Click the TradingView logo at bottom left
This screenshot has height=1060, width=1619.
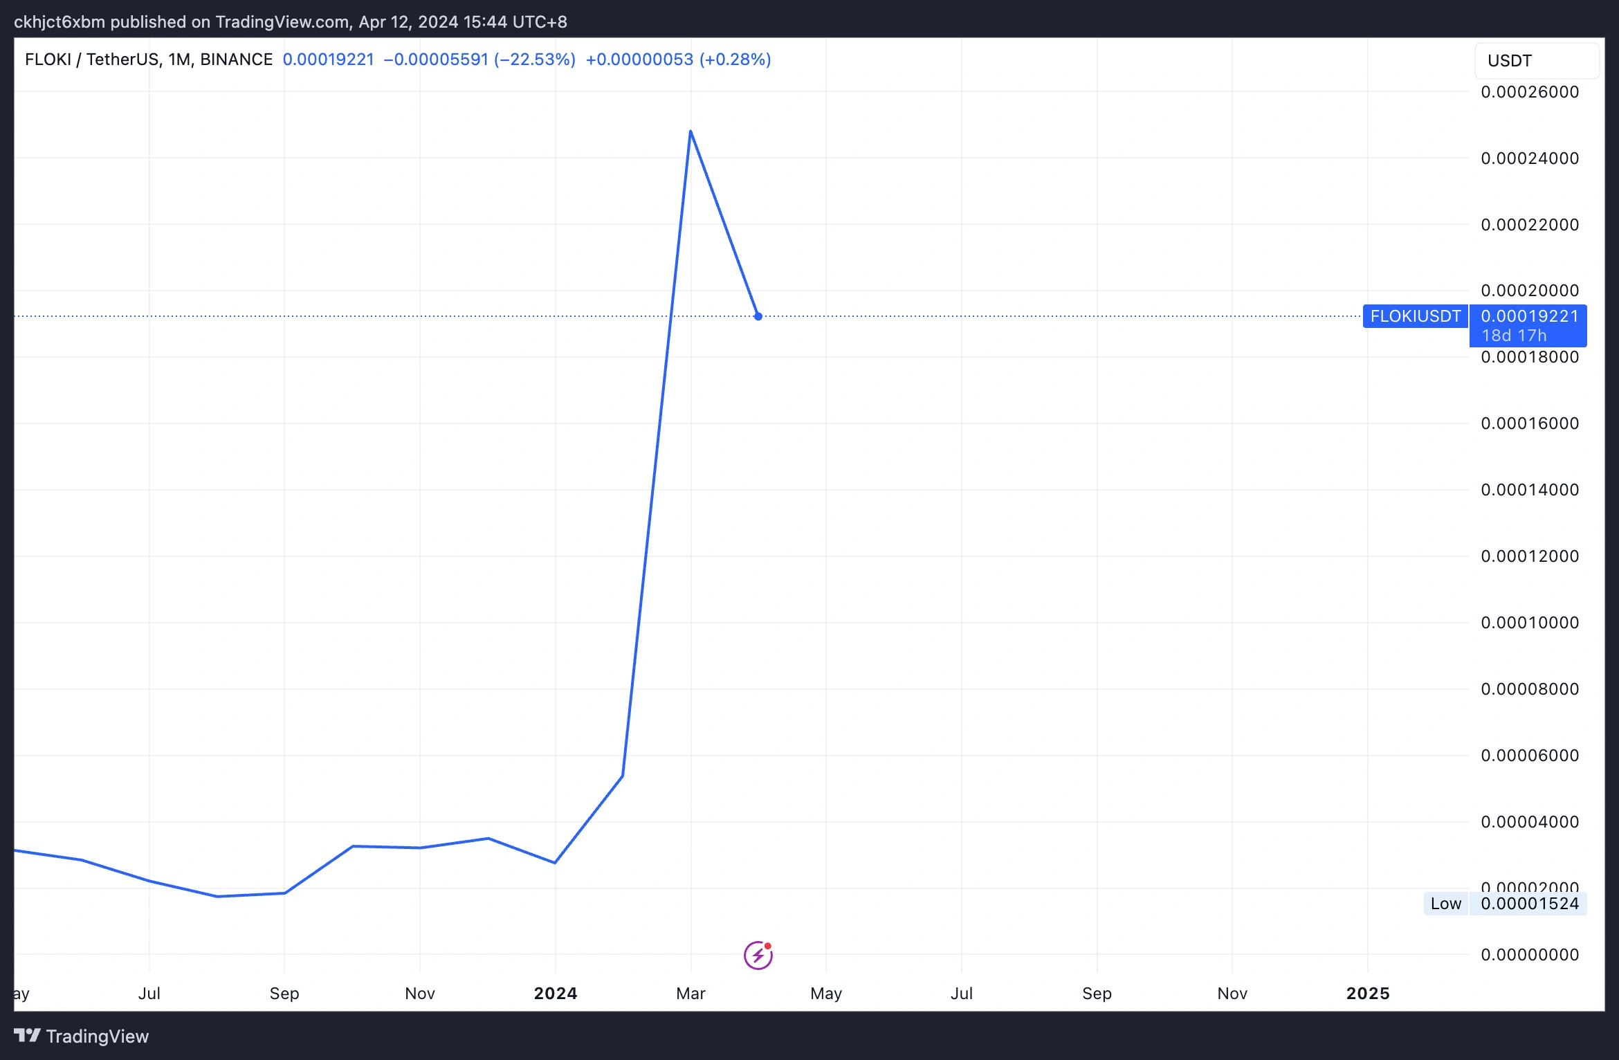click(x=81, y=1036)
